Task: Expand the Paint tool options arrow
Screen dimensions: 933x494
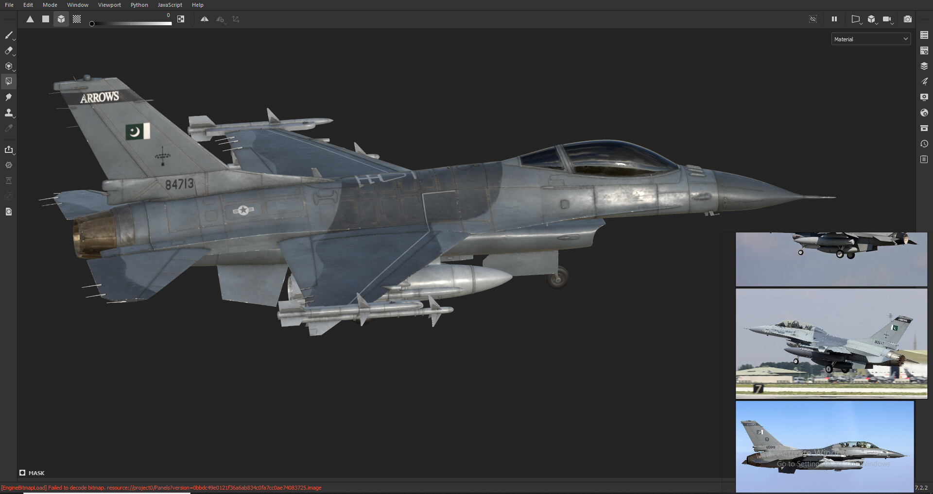Action: (14, 39)
